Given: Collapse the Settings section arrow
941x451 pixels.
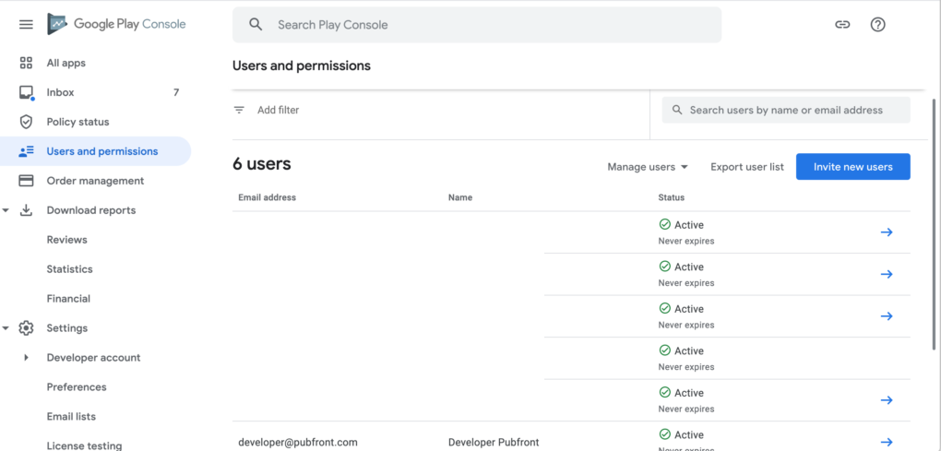Looking at the screenshot, I should pyautogui.click(x=6, y=328).
